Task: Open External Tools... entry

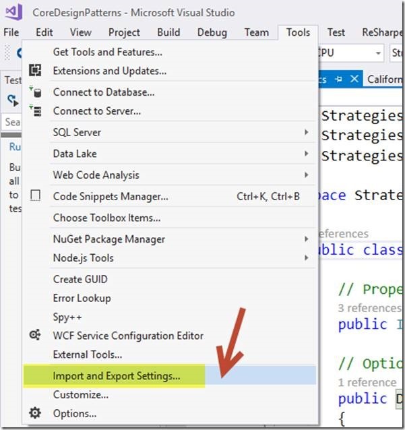Action: tap(88, 355)
